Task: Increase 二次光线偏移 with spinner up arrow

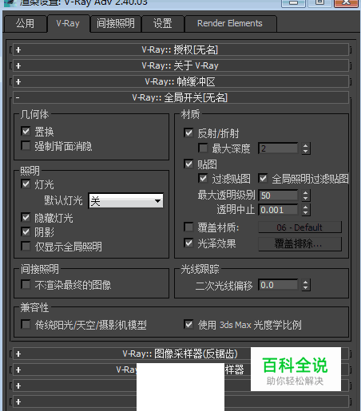Action: 306,283
